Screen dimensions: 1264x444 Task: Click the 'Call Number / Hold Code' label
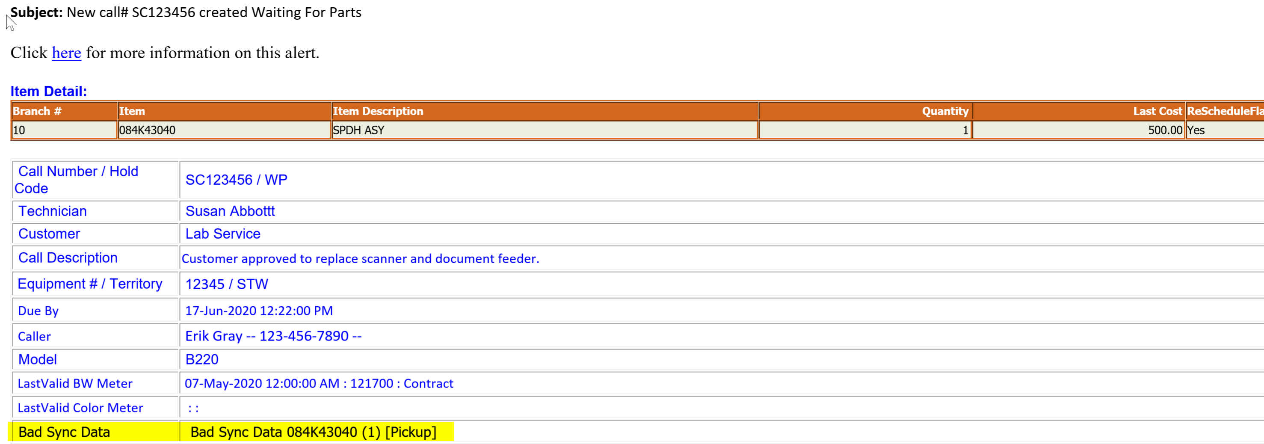coord(77,180)
